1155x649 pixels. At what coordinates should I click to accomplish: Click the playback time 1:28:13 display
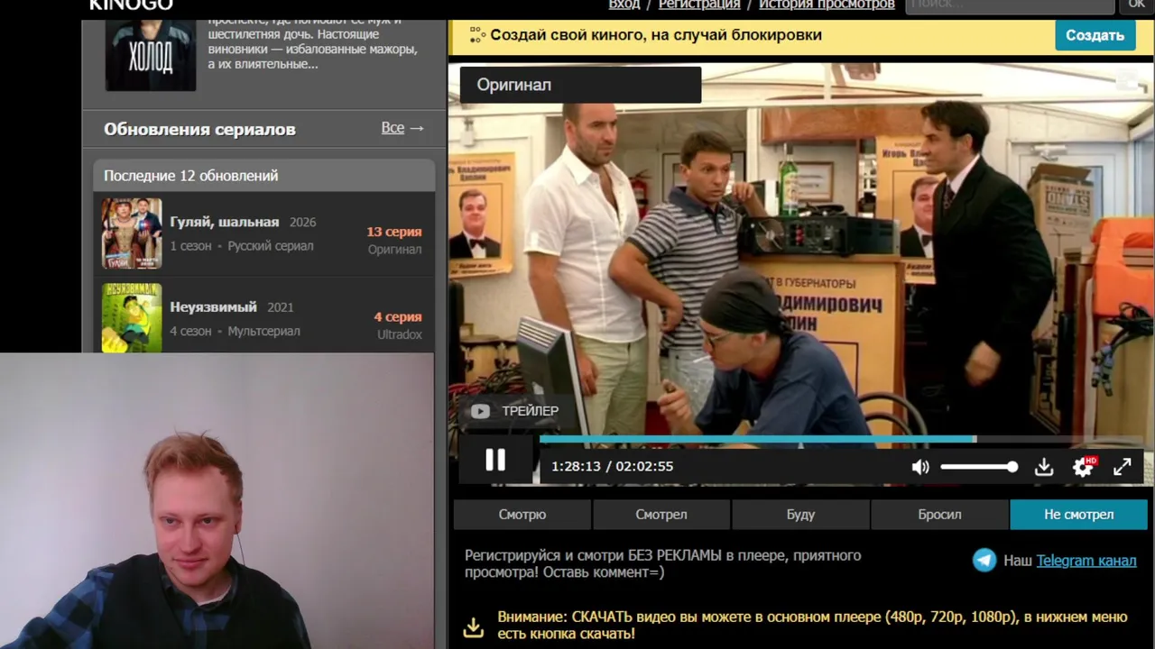576,466
